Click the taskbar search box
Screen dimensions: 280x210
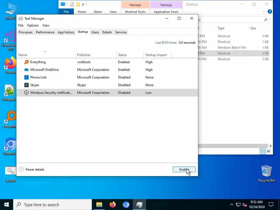click(x=52, y=205)
